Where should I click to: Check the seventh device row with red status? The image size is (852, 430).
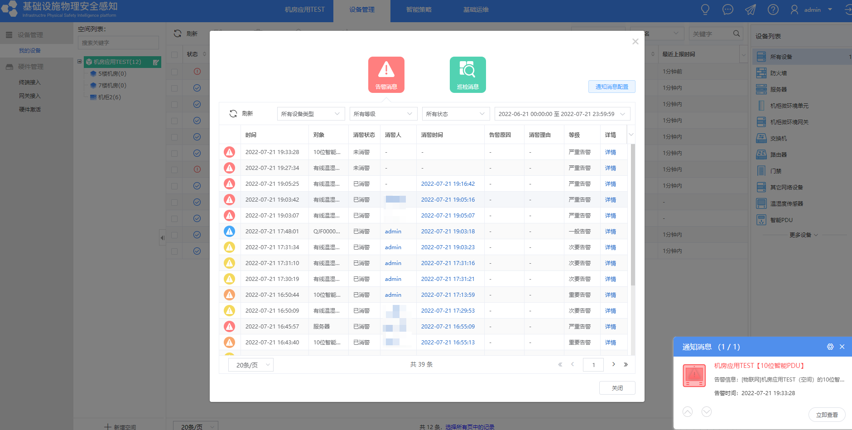174,169
